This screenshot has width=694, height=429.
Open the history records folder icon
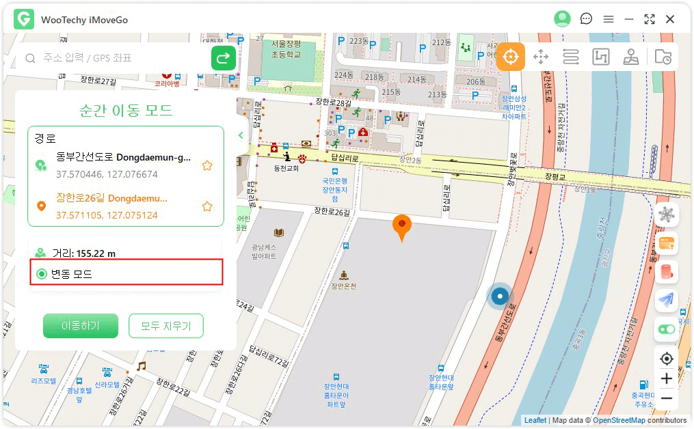point(663,57)
